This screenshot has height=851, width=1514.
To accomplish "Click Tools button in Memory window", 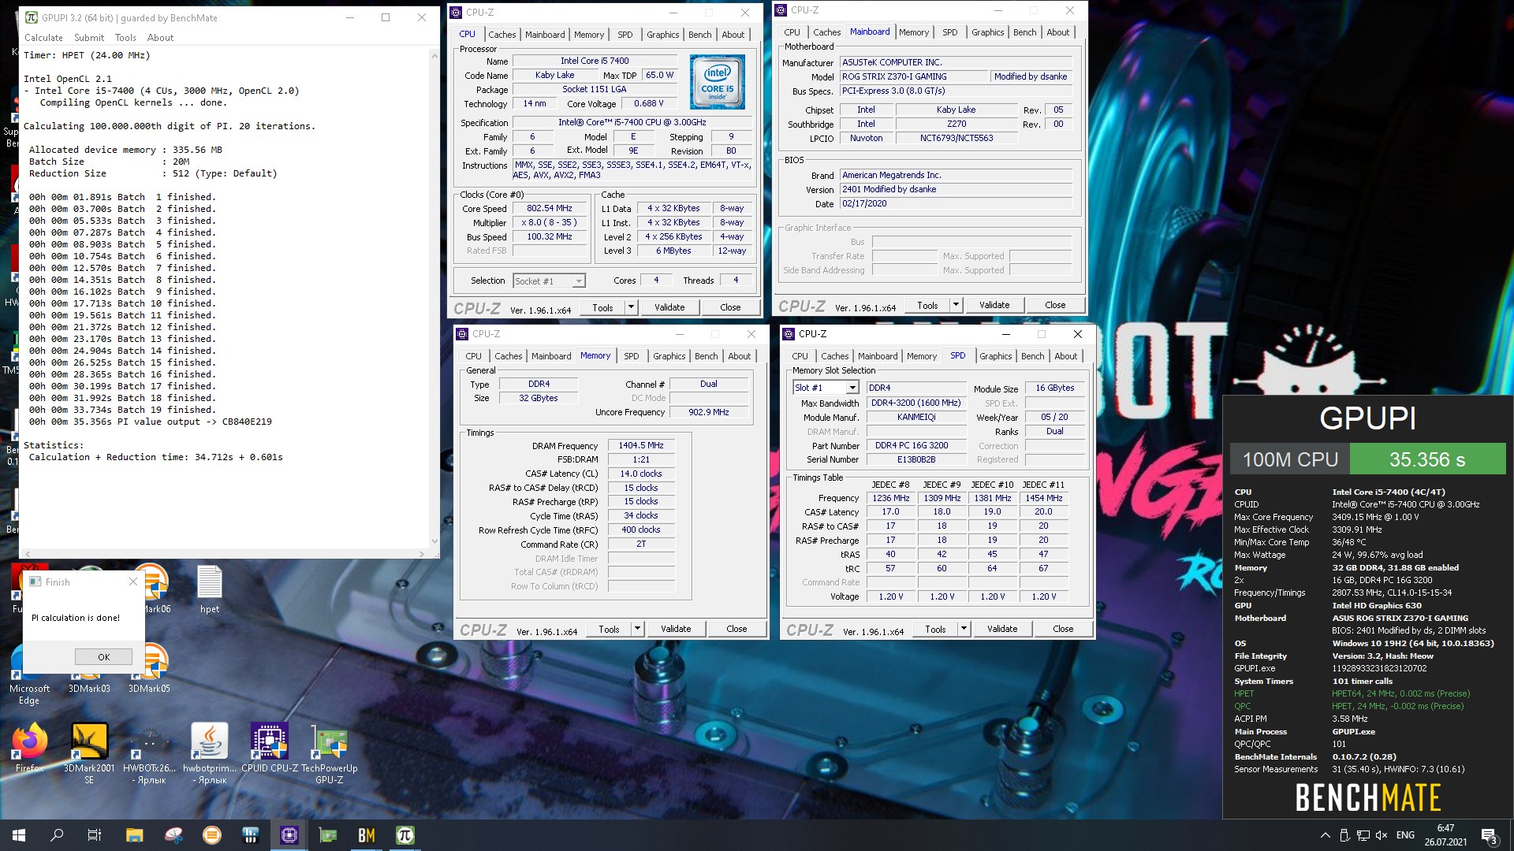I will [x=609, y=629].
